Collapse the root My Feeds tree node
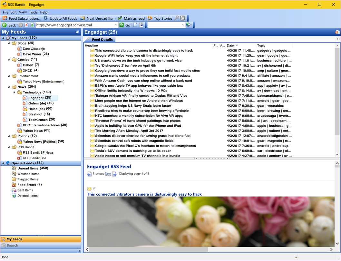The height and width of the screenshot is (261, 341). pyautogui.click(x=3, y=38)
